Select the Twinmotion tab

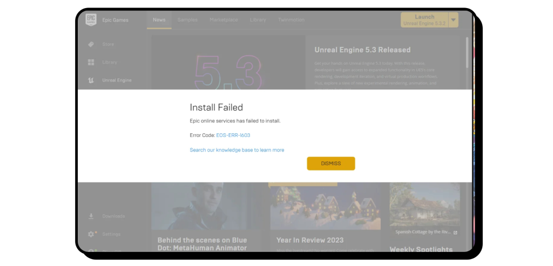point(291,20)
